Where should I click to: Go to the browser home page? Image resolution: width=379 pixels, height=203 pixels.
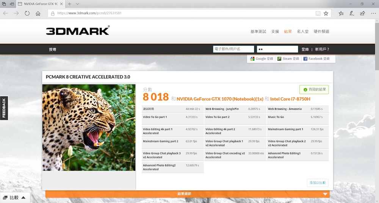38,13
